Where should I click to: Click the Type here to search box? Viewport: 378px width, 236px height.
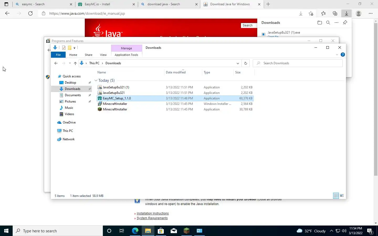pos(58,231)
